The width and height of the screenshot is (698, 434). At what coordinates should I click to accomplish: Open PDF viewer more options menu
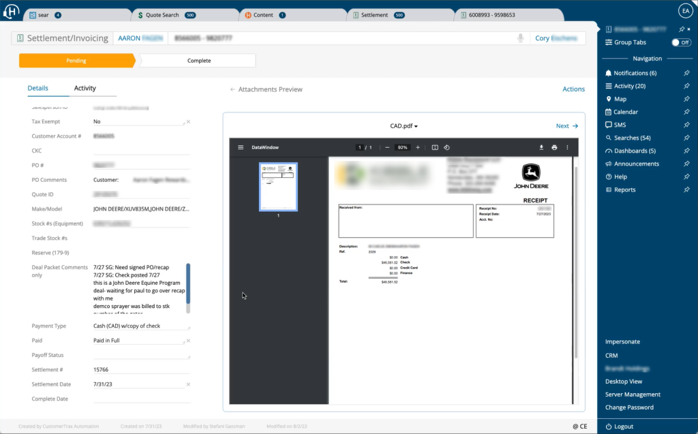pos(567,147)
